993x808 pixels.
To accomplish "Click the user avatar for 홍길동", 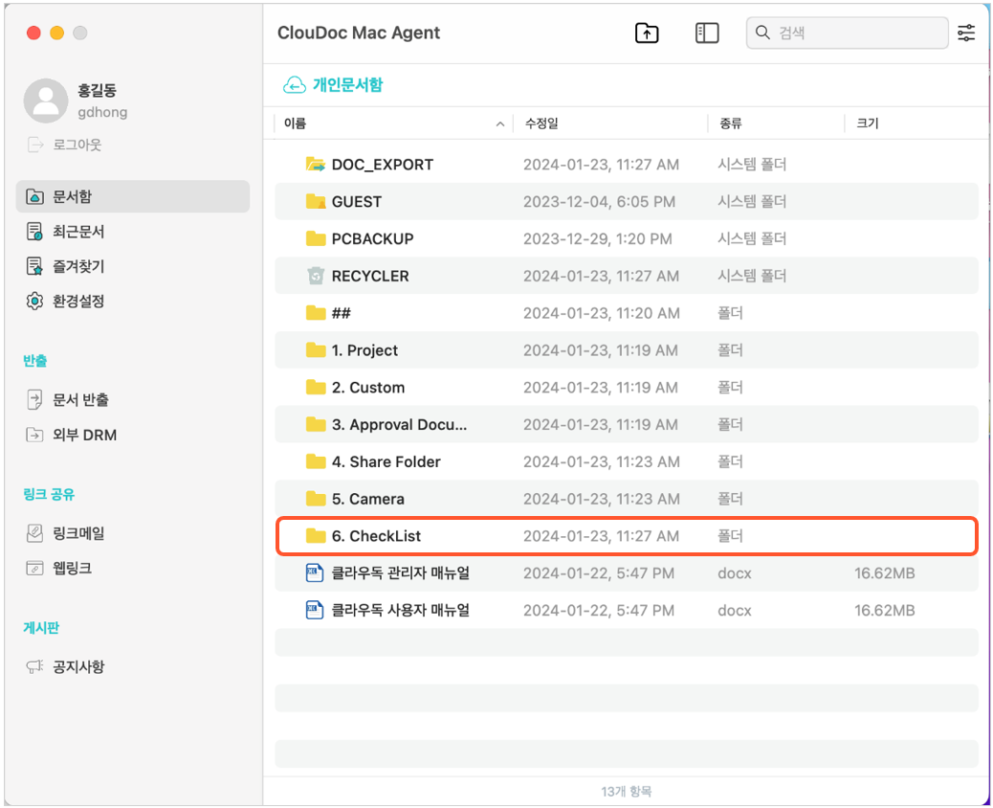I will [46, 101].
